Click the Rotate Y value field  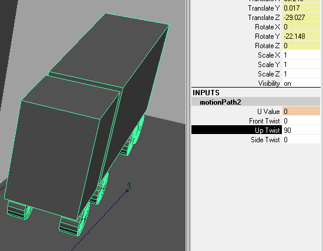click(x=301, y=36)
